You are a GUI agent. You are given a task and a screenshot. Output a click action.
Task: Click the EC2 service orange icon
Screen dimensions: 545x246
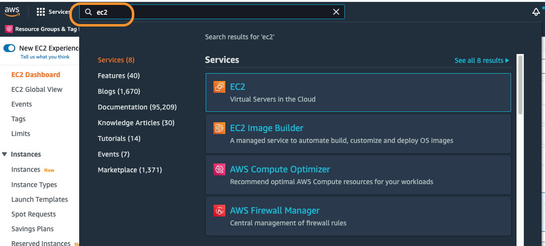[219, 87]
